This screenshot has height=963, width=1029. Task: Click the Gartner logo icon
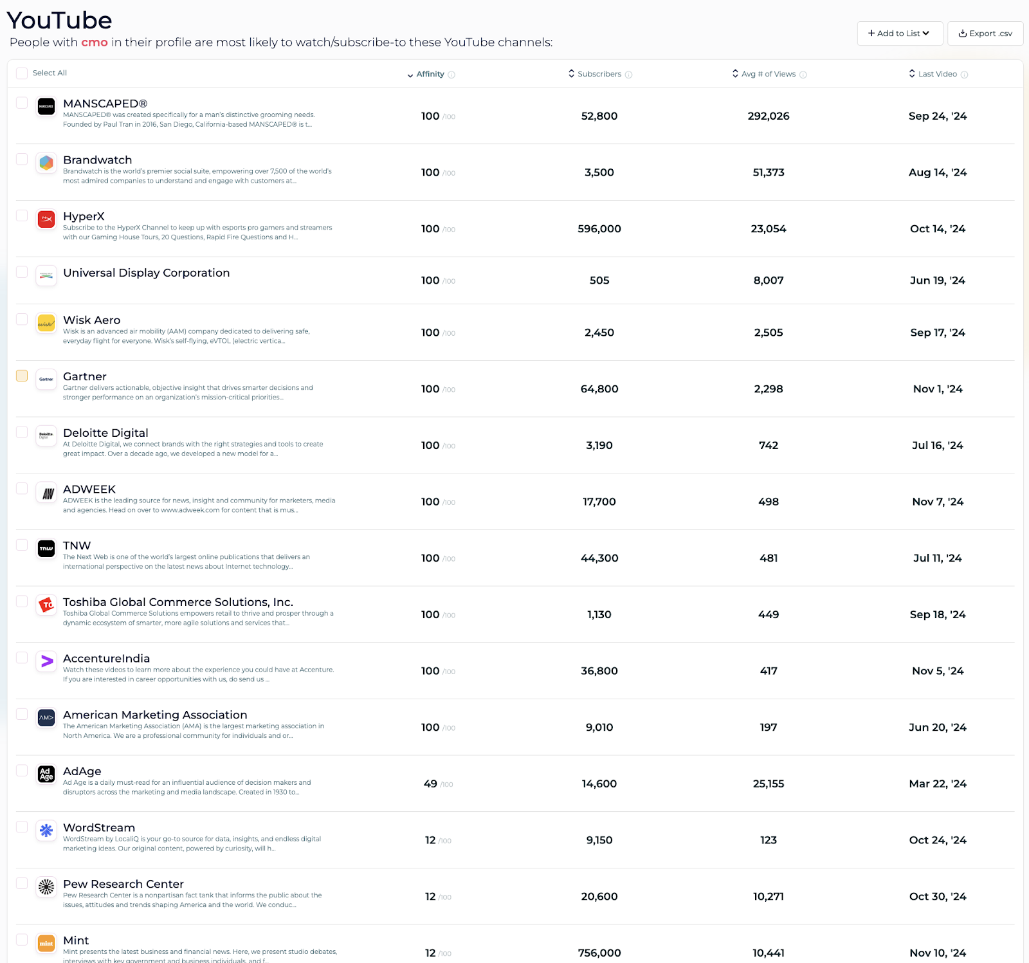point(46,380)
